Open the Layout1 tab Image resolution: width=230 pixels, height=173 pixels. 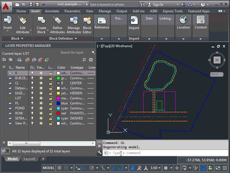(29, 158)
